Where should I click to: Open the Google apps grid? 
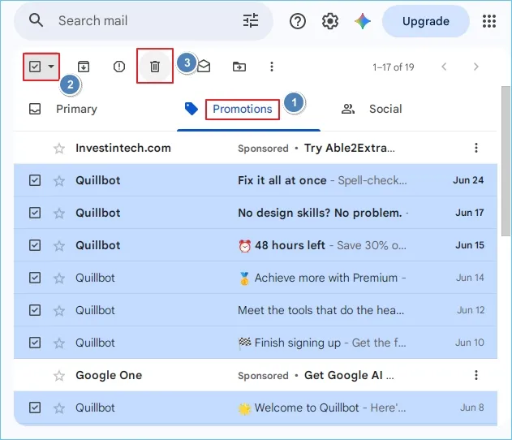tap(489, 21)
